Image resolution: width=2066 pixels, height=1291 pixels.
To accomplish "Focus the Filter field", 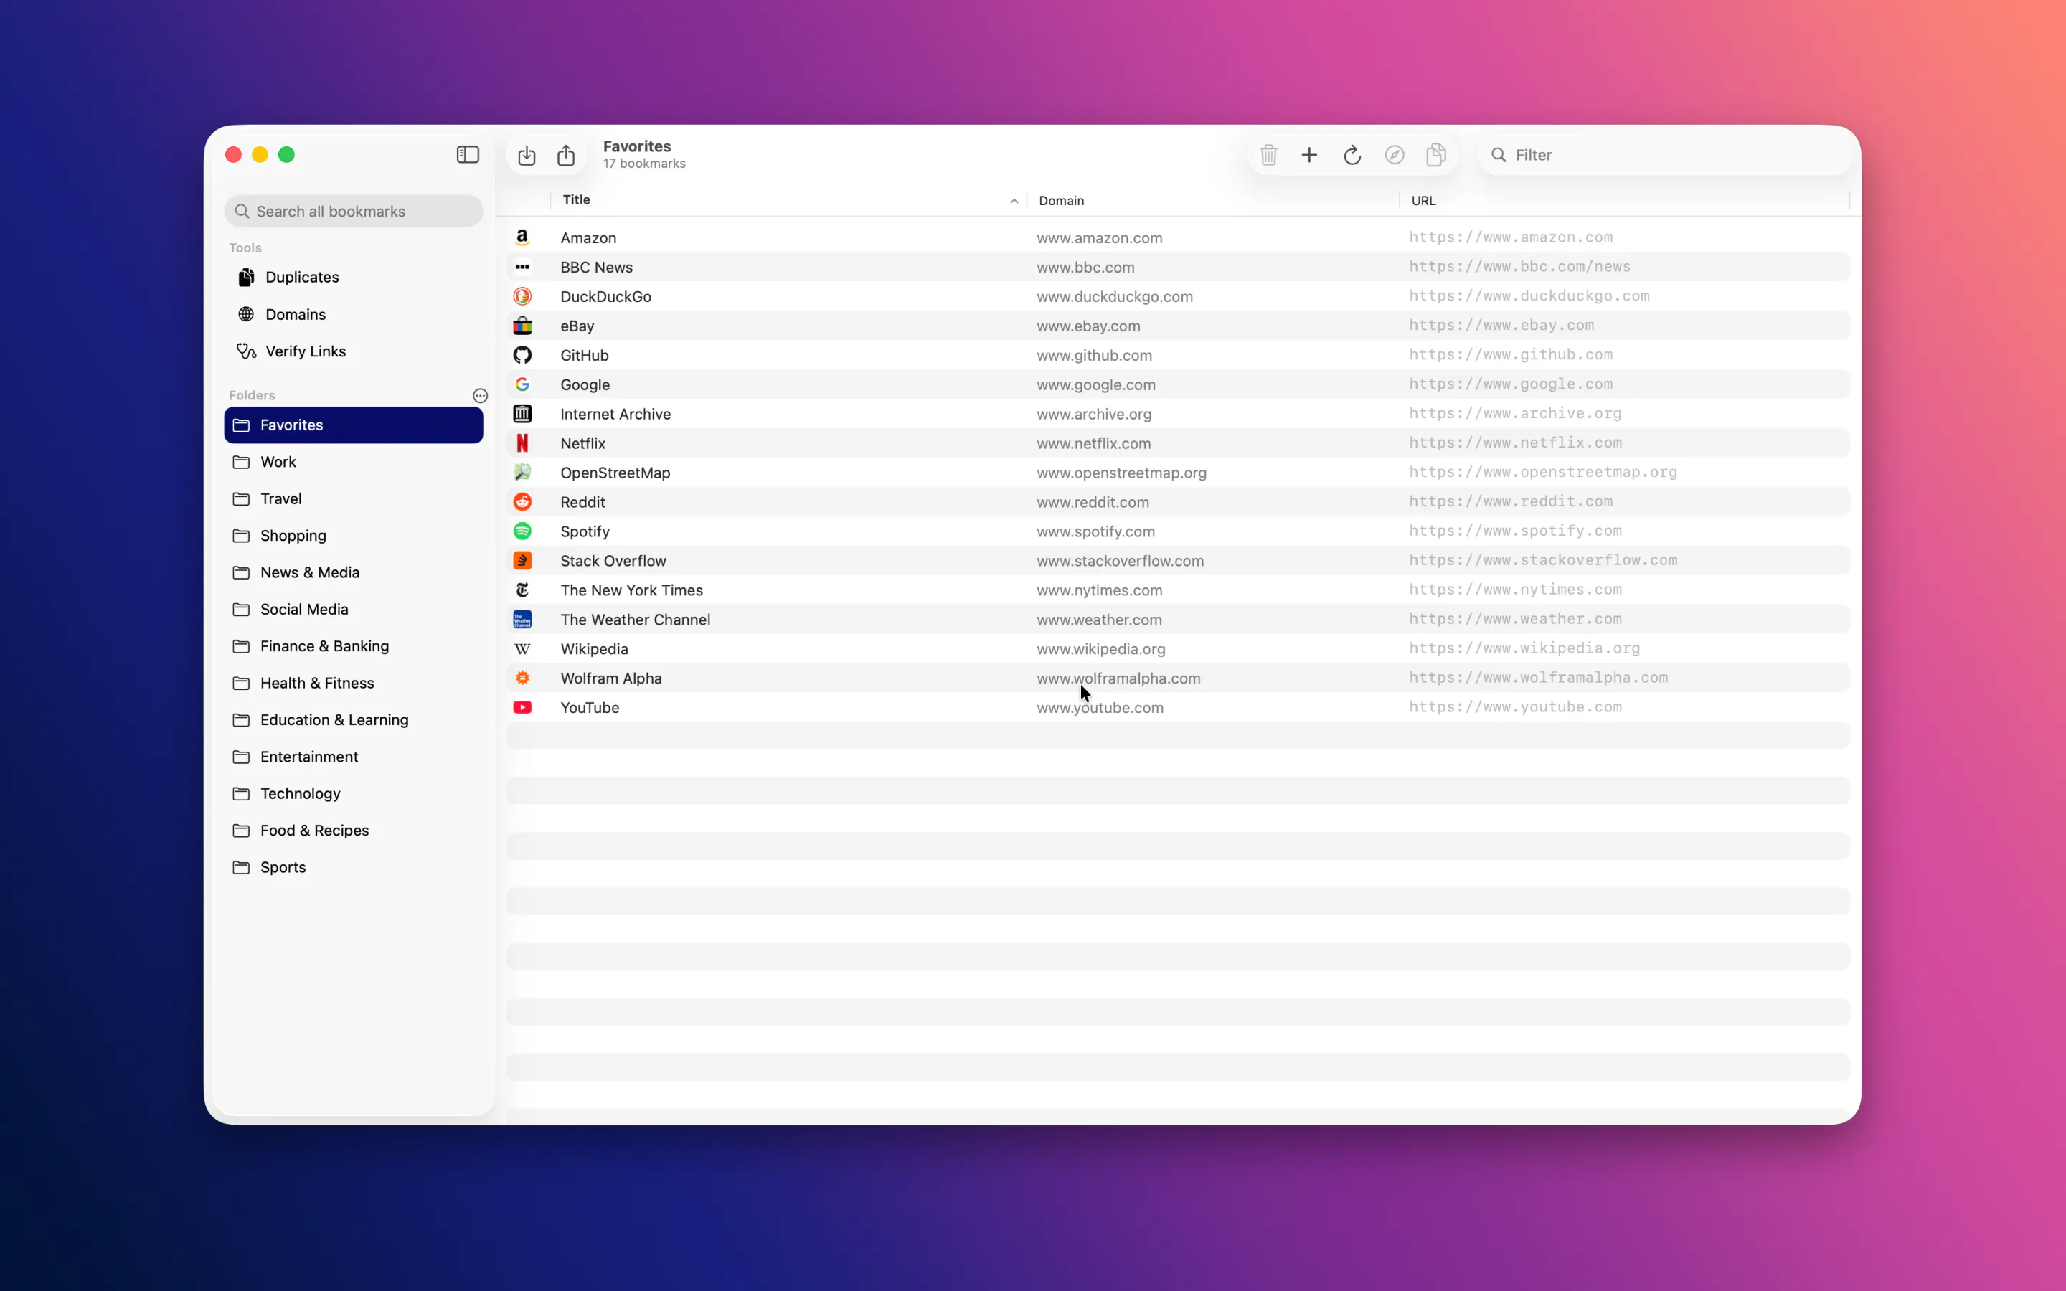I will pyautogui.click(x=1665, y=154).
